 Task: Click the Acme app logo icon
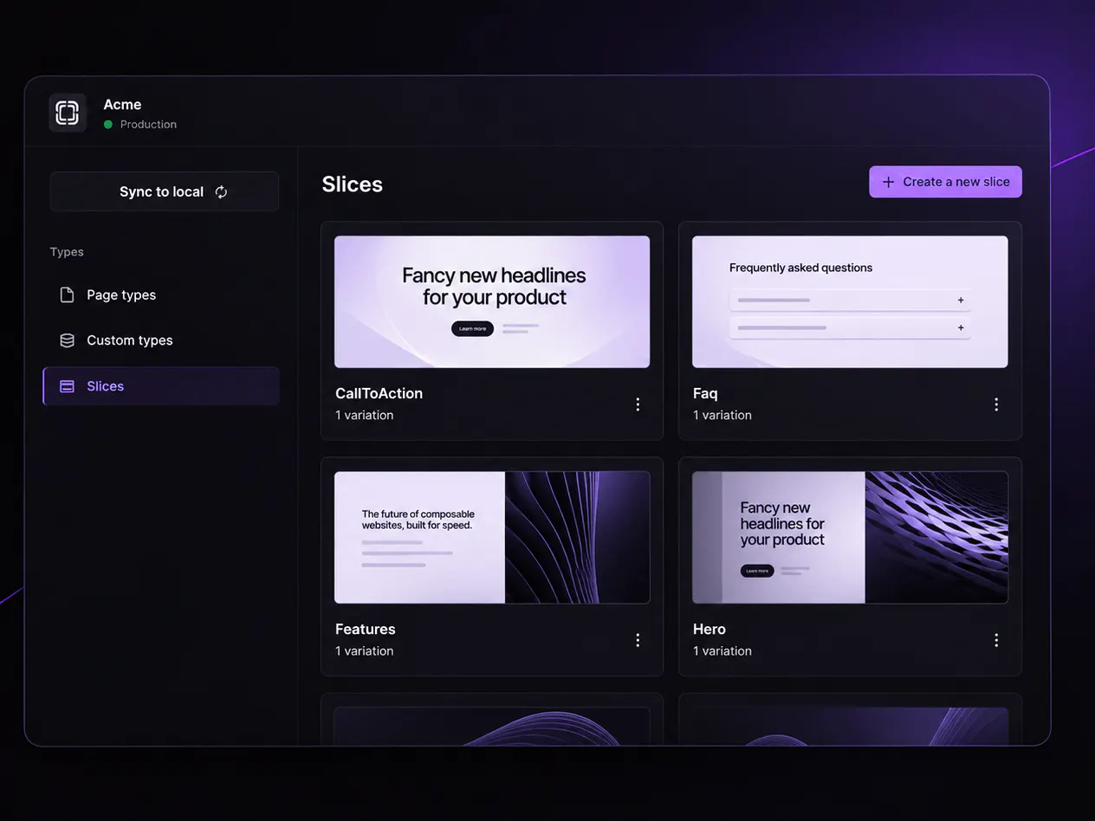click(x=68, y=113)
